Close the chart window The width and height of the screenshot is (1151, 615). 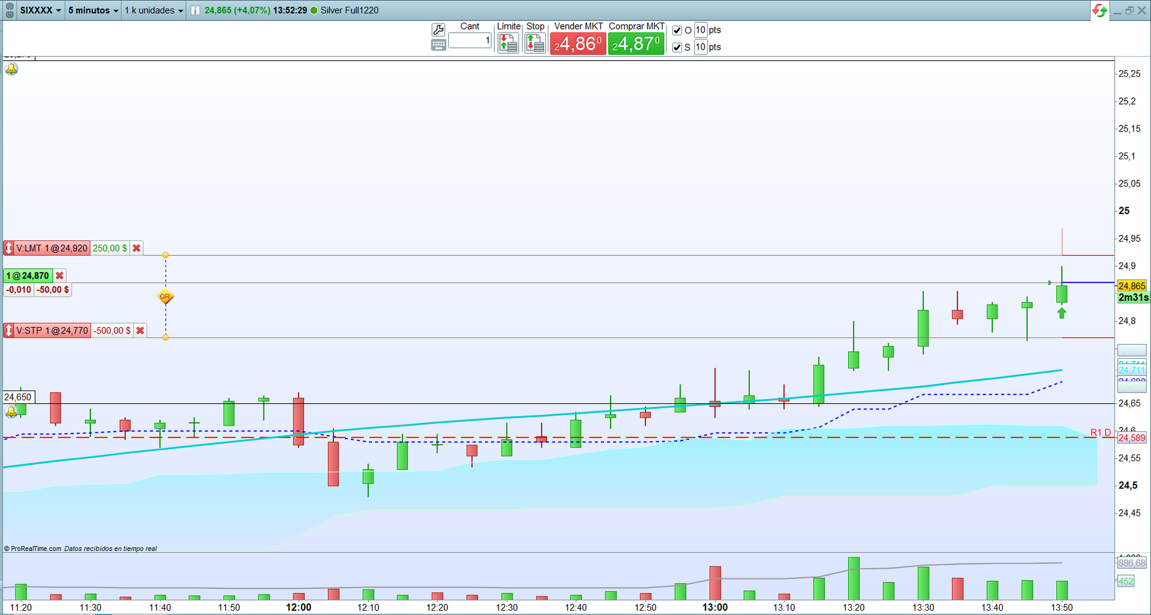[1142, 10]
